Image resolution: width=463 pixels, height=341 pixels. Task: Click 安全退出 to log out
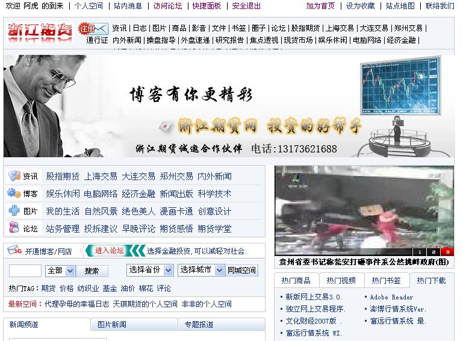click(246, 6)
